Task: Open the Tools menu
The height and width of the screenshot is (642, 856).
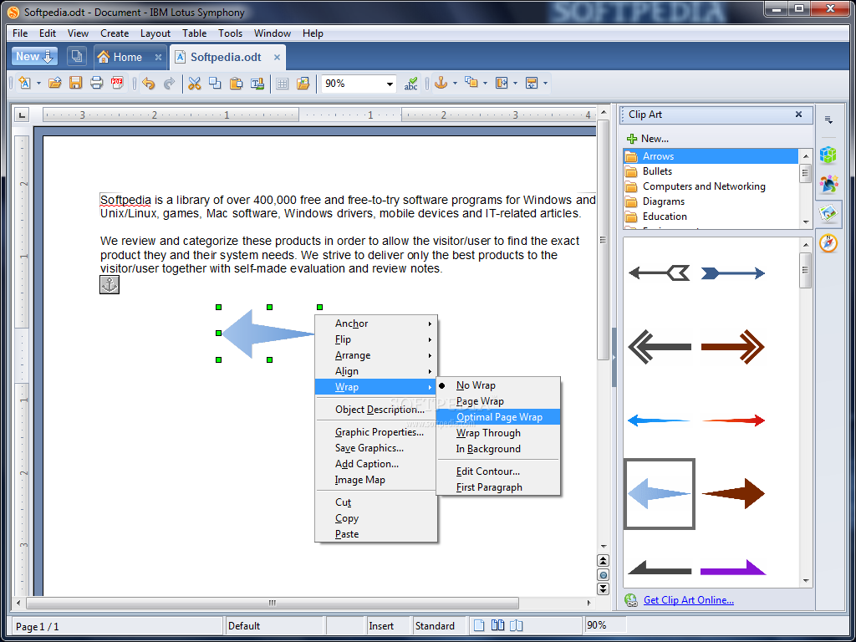Action: click(x=230, y=33)
